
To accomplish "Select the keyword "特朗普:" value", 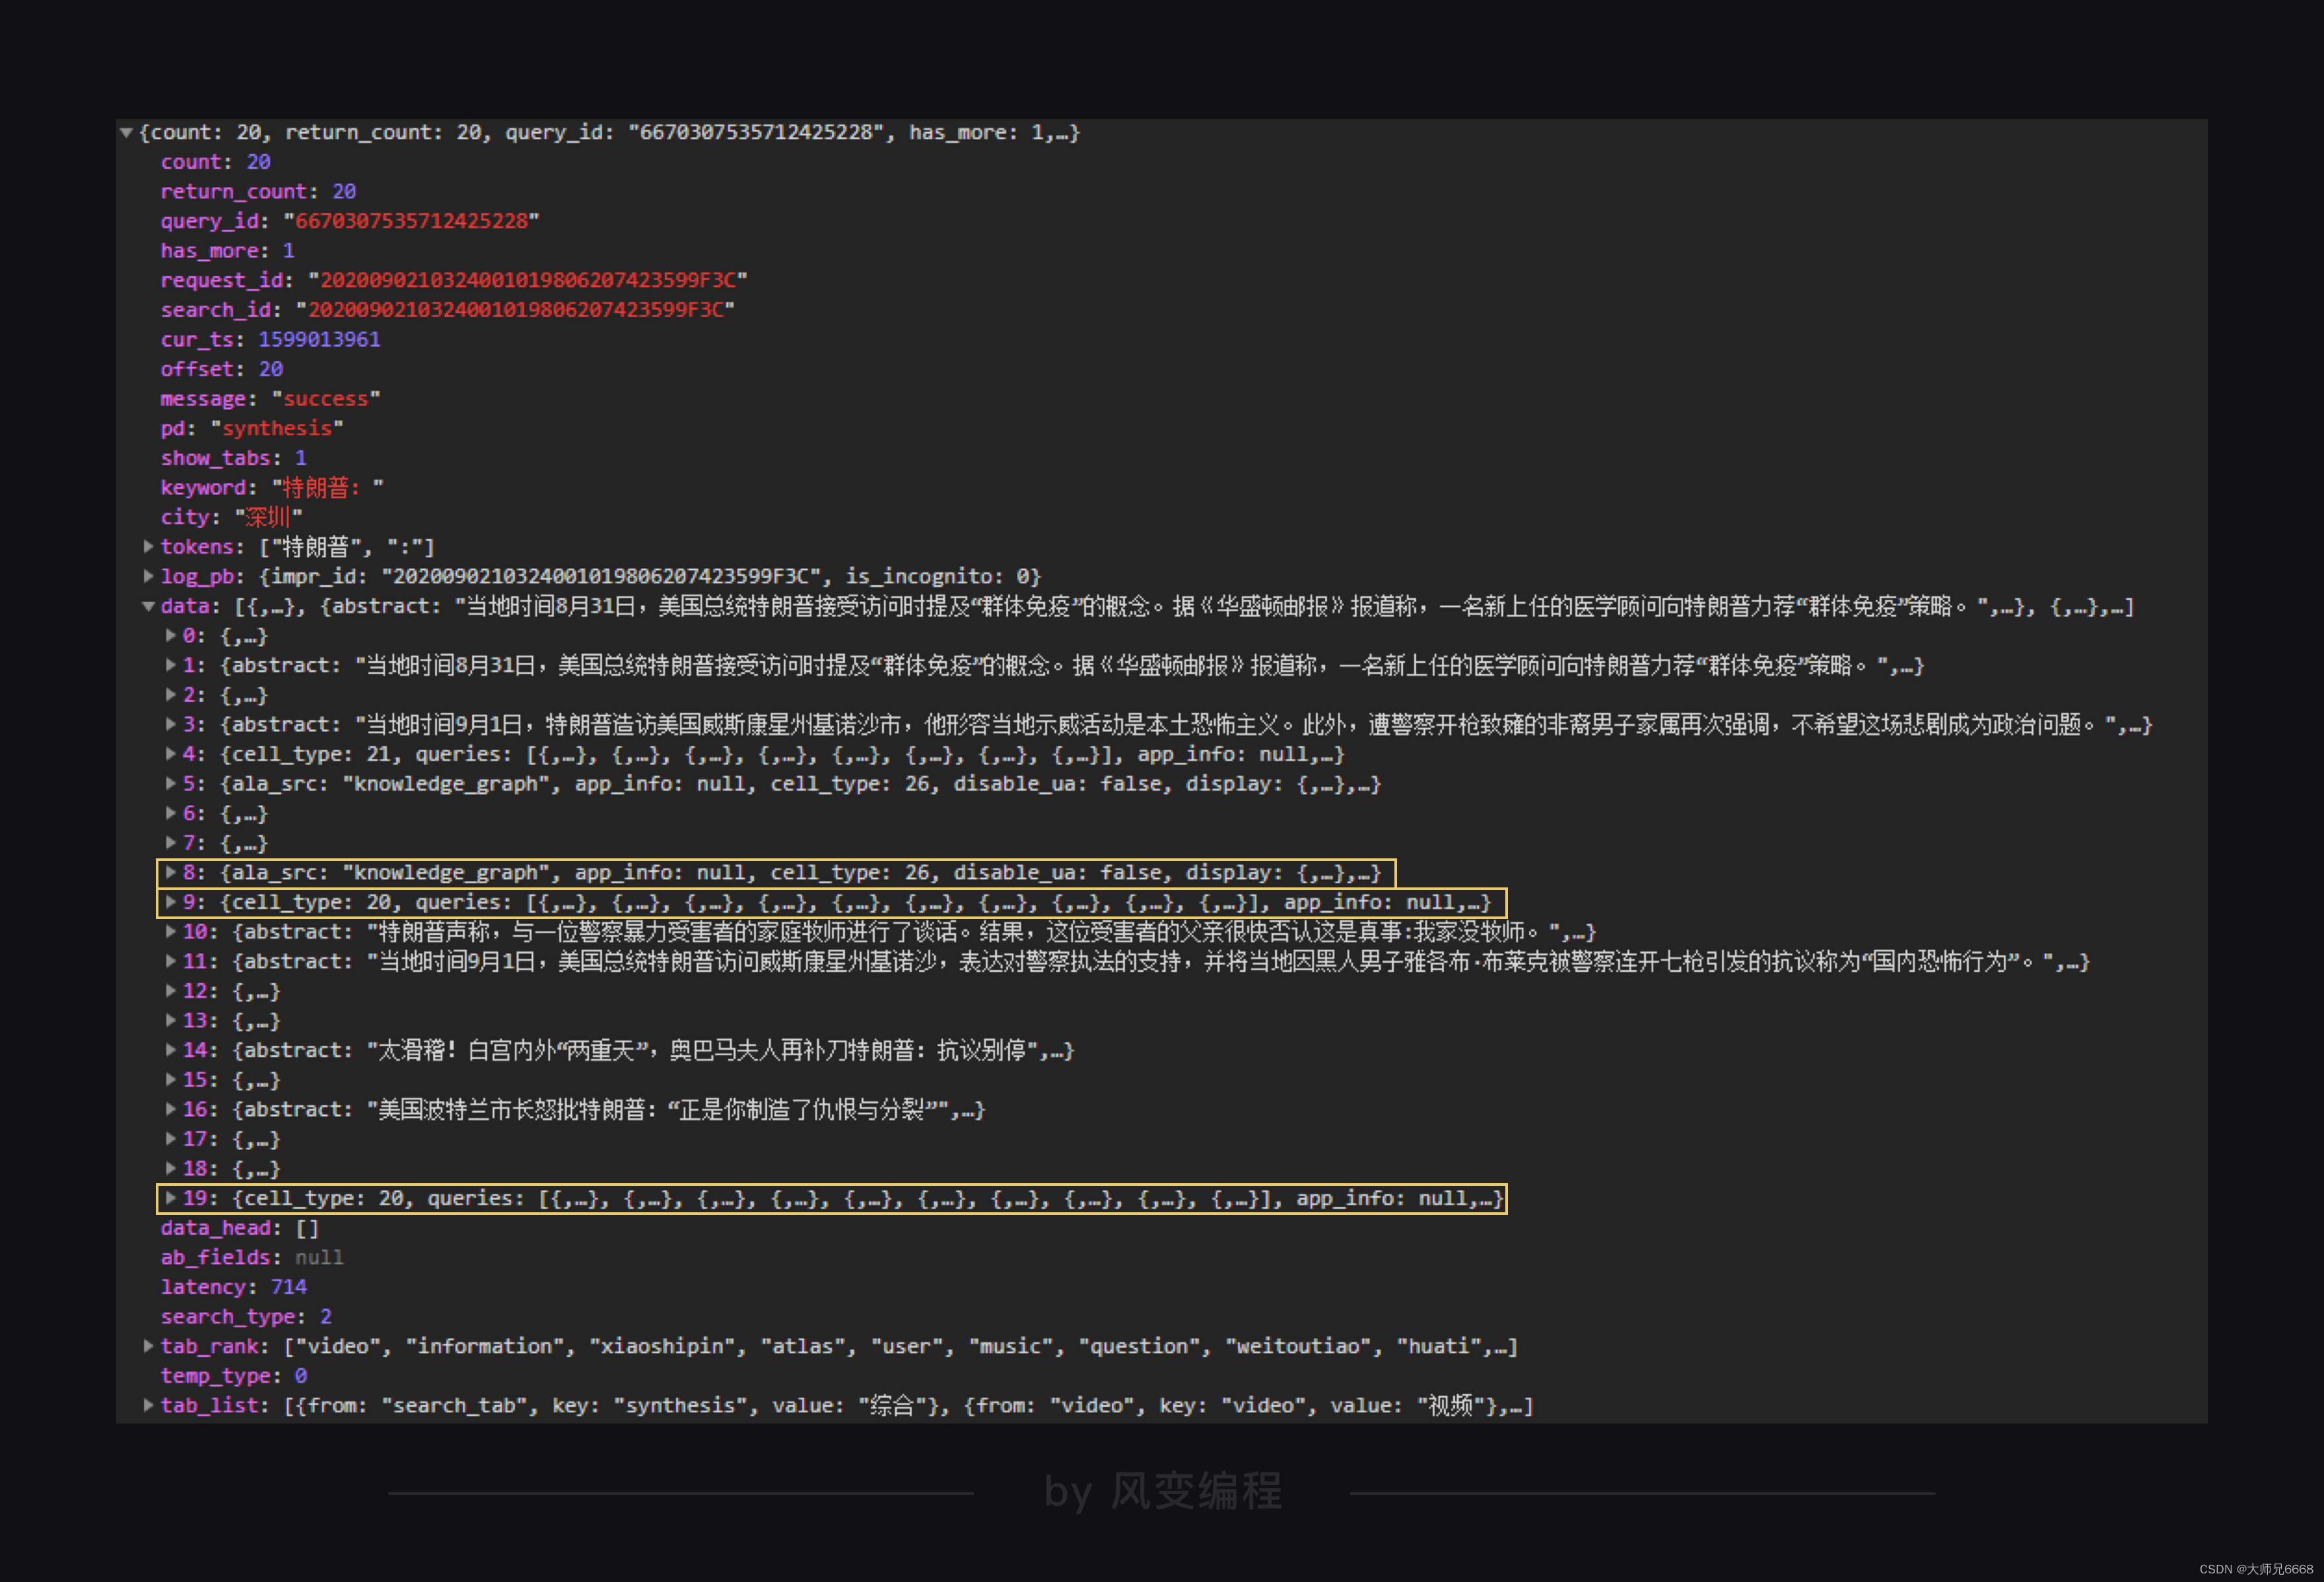I will pyautogui.click(x=327, y=487).
